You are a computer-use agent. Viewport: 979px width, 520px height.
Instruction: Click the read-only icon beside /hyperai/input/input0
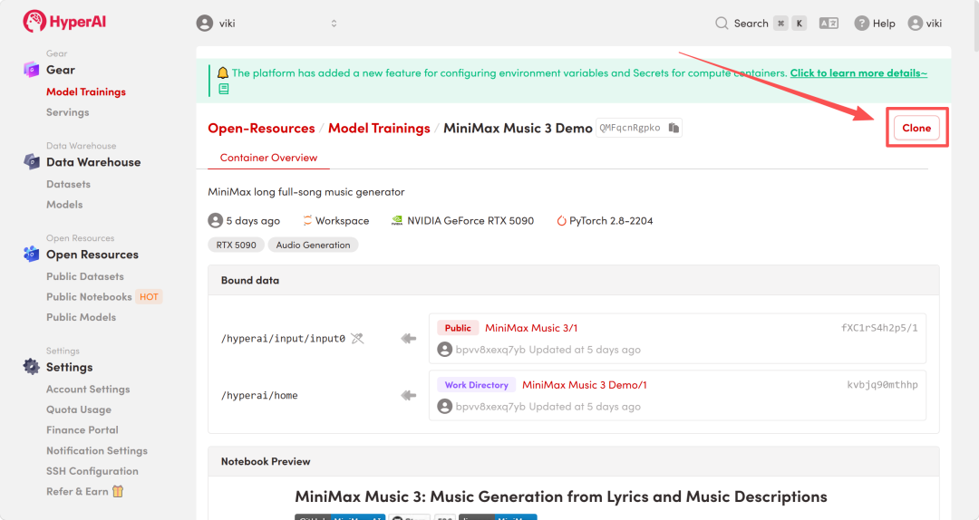357,338
